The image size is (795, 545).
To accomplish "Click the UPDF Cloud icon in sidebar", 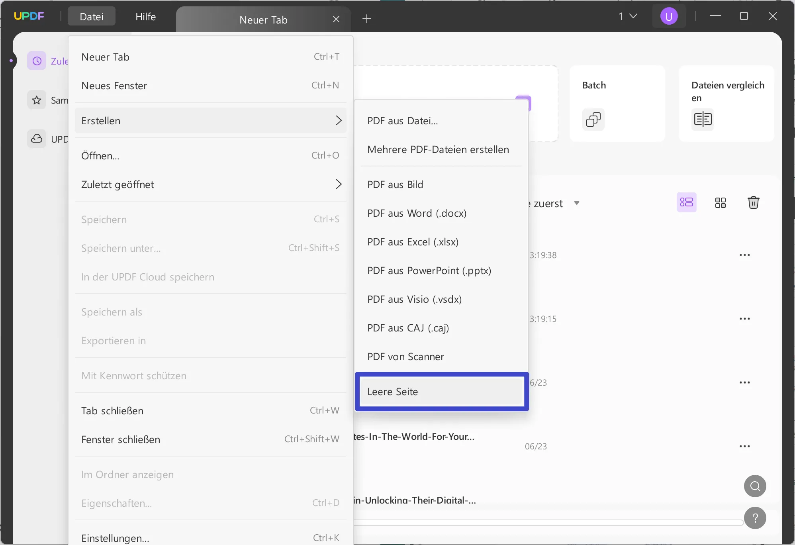I will pos(37,138).
